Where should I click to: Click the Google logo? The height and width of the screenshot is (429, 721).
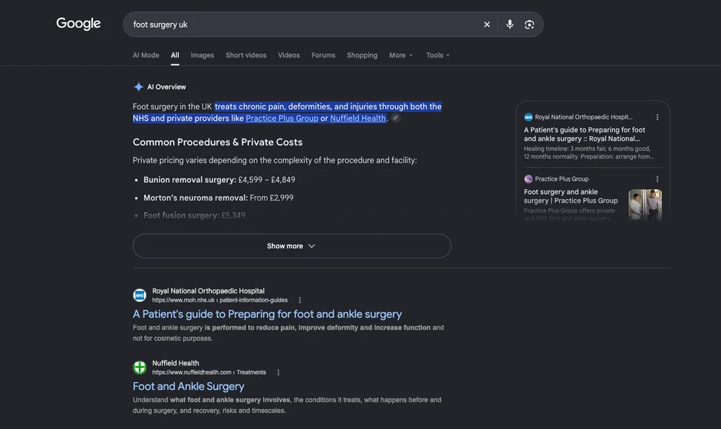pyautogui.click(x=78, y=24)
